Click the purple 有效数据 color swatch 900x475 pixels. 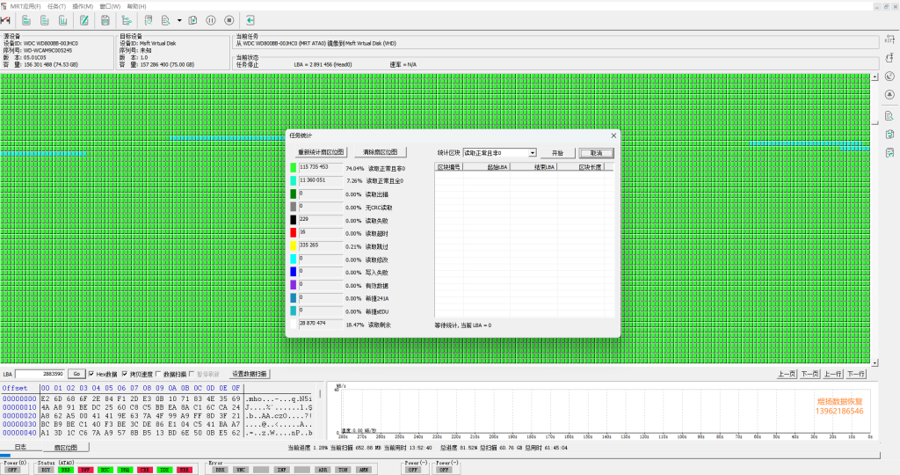point(294,285)
